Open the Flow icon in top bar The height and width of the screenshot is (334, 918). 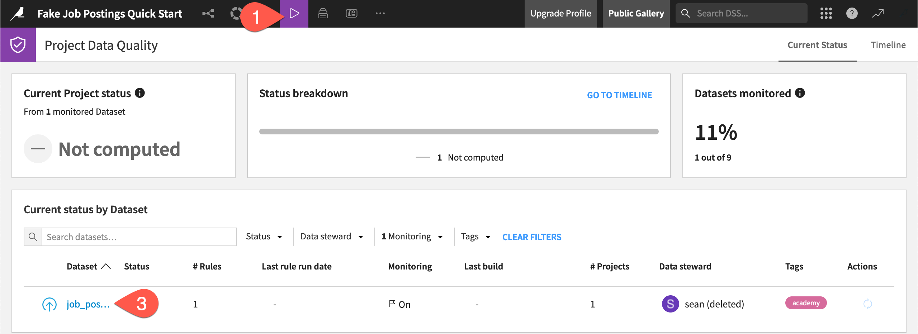click(208, 14)
